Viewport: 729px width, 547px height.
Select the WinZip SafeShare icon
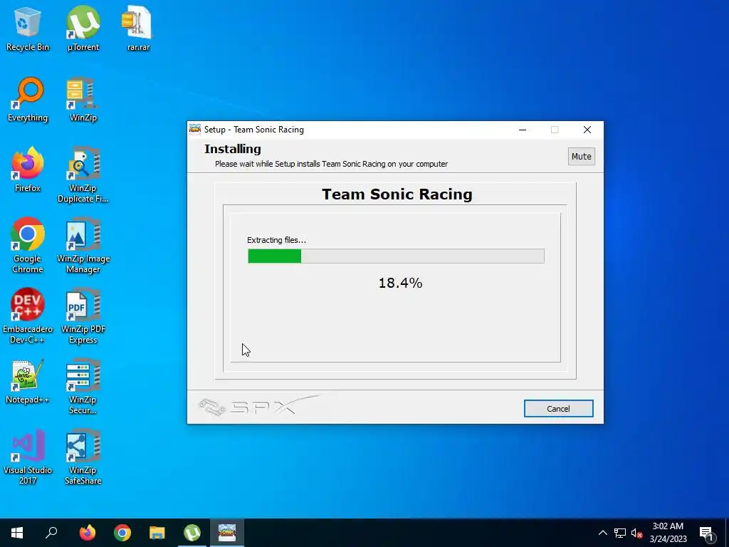(83, 457)
